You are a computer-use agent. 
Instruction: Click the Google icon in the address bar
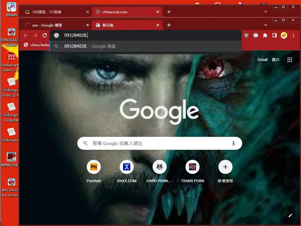coord(56,35)
